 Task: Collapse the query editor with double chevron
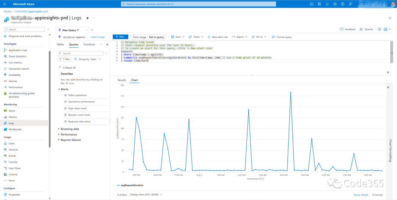pos(388,73)
